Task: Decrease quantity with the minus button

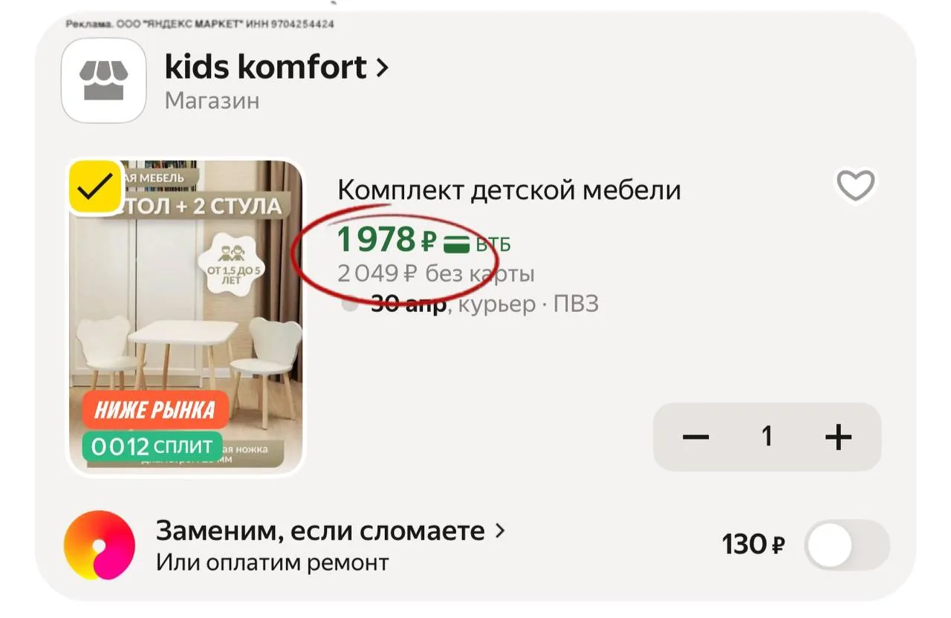Action: (695, 438)
